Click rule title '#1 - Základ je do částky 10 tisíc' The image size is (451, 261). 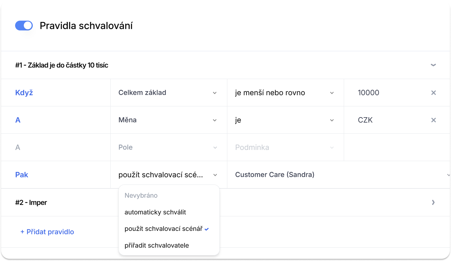coord(62,65)
